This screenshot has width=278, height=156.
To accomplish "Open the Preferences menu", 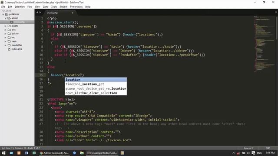I will click(76, 7).
